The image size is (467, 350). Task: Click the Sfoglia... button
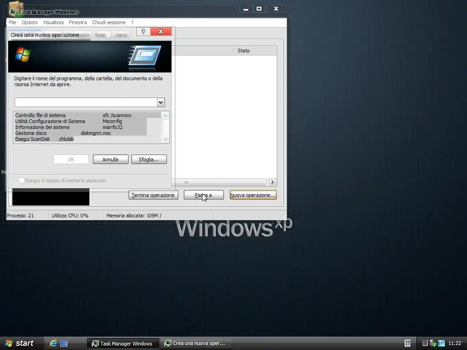[149, 159]
